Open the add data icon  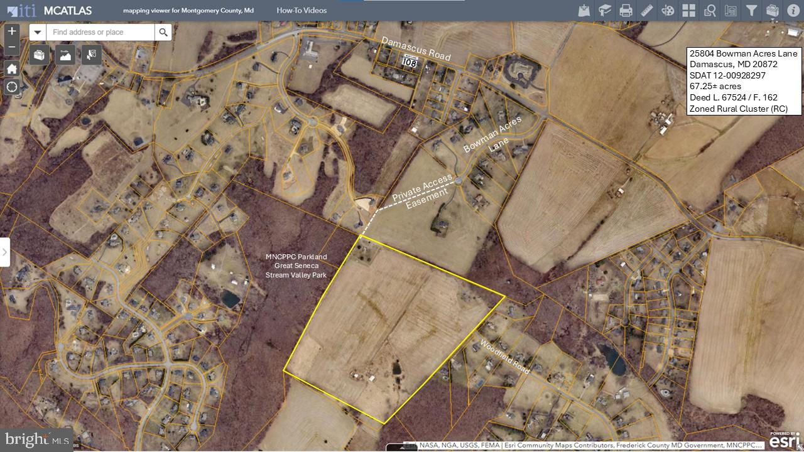click(x=584, y=11)
